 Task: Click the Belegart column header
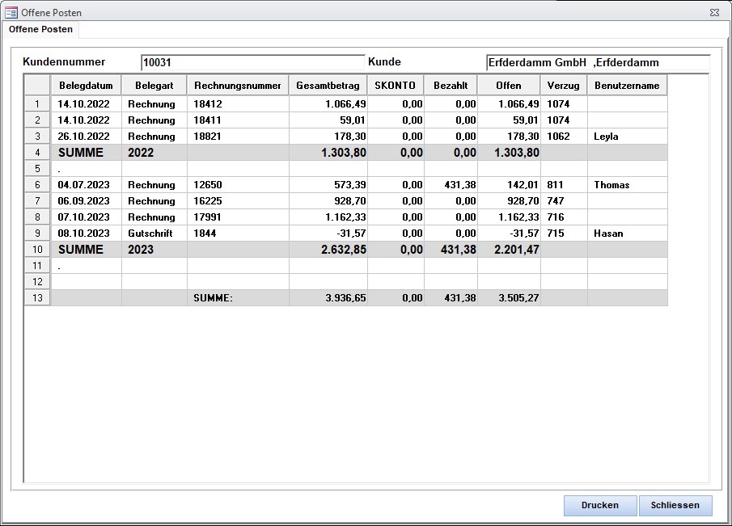(154, 86)
